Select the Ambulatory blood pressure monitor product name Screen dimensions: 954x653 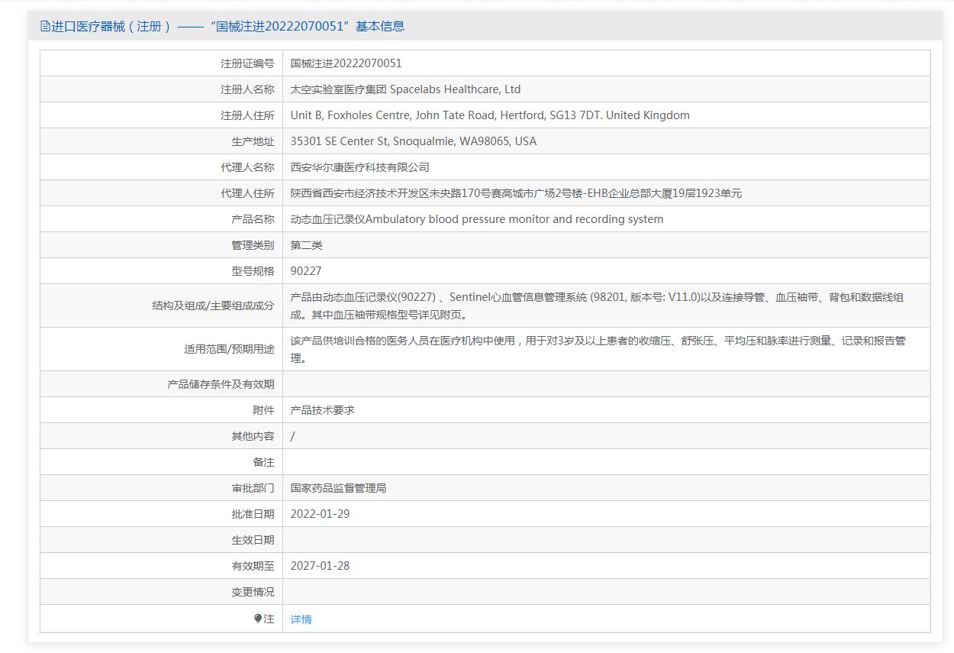(x=476, y=219)
